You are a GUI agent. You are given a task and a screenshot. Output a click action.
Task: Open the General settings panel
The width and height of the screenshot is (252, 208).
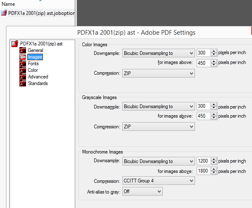click(36, 50)
